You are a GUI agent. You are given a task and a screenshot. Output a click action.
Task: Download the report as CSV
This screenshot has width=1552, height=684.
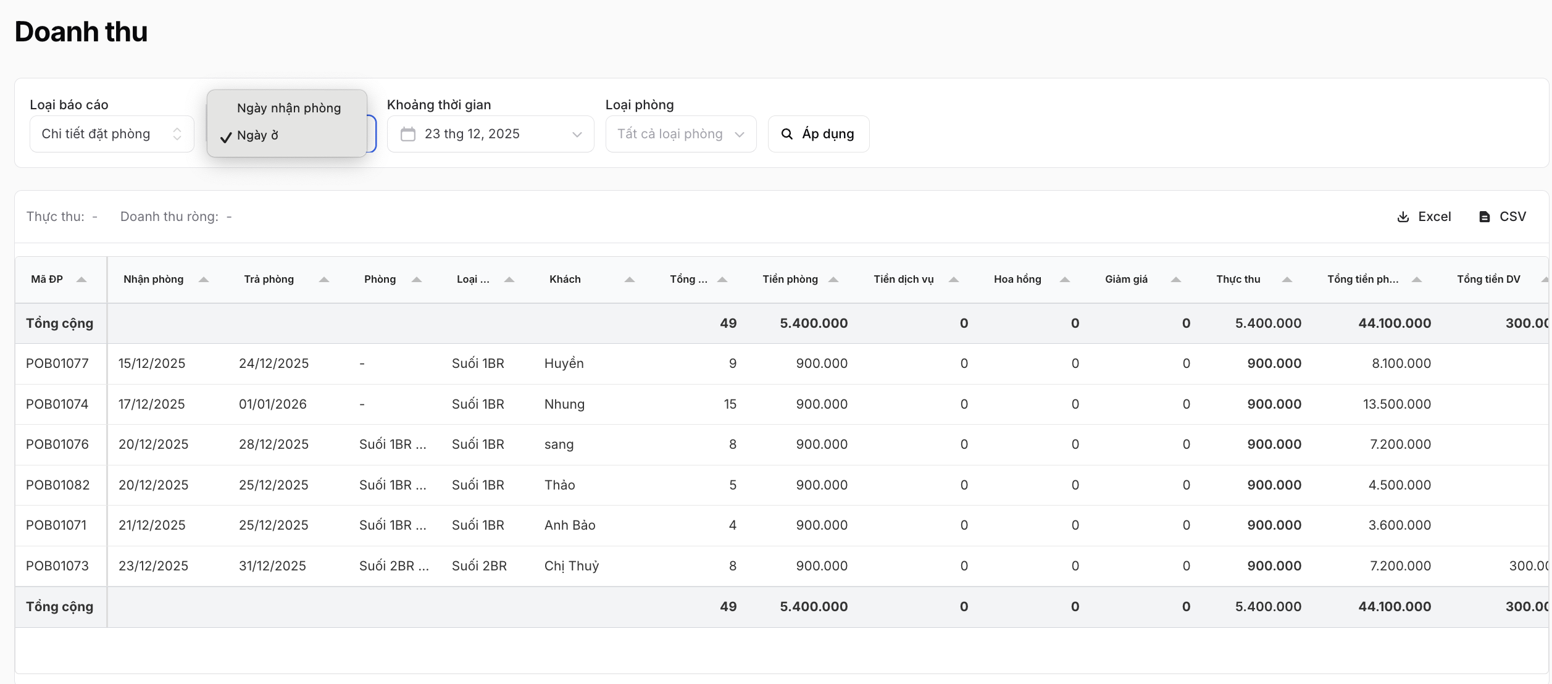pyautogui.click(x=1503, y=217)
